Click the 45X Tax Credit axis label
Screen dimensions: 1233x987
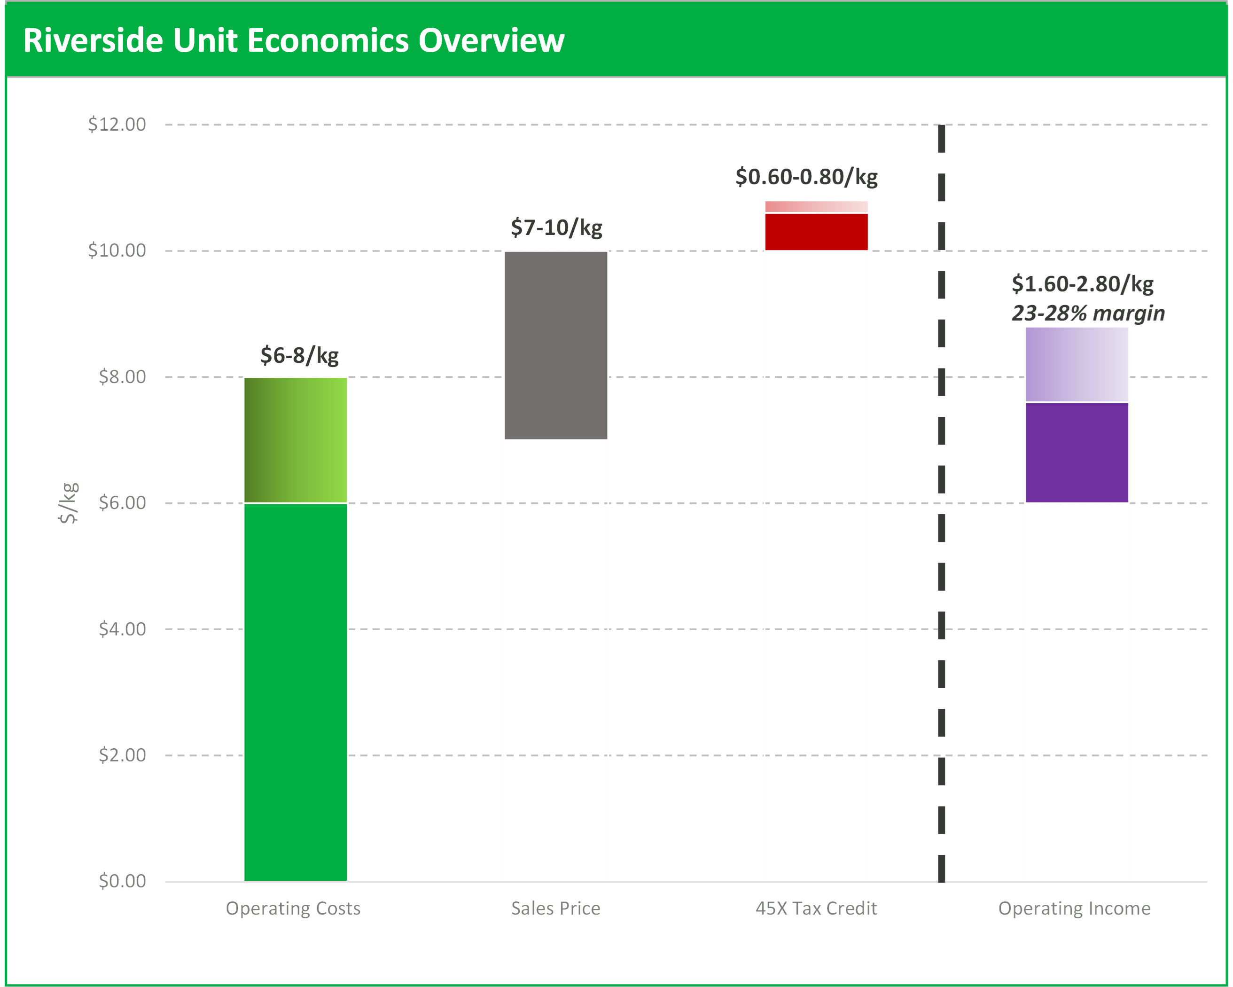[x=816, y=908]
